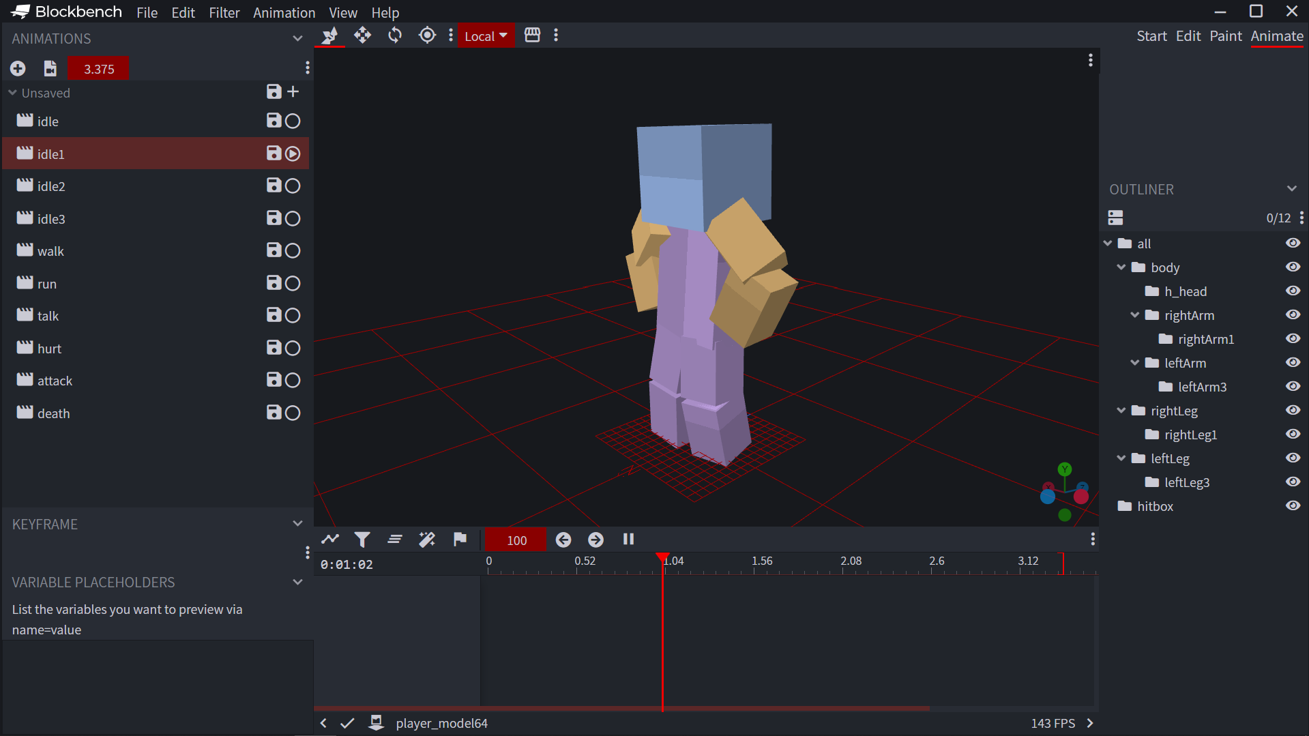Open the Local transform space dropdown
The width and height of the screenshot is (1309, 736).
pyautogui.click(x=486, y=36)
